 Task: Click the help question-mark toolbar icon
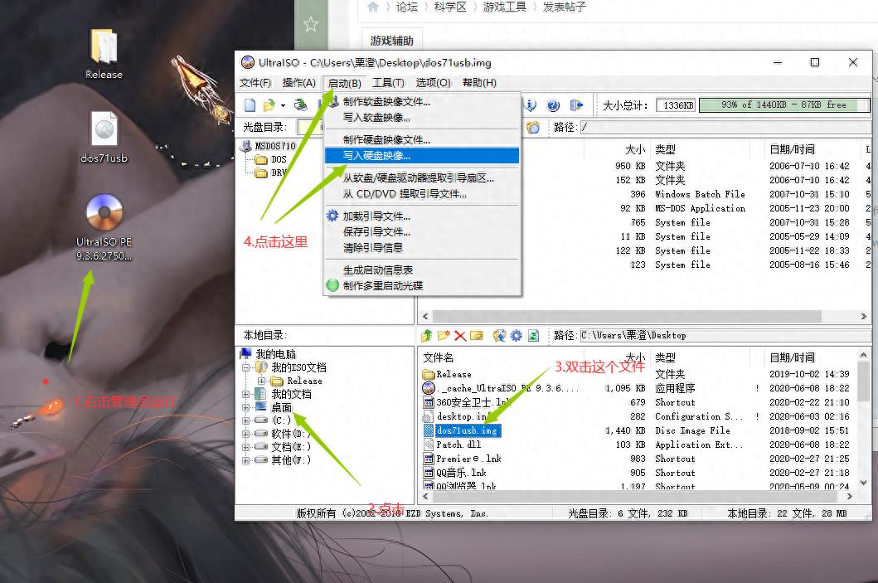click(553, 104)
